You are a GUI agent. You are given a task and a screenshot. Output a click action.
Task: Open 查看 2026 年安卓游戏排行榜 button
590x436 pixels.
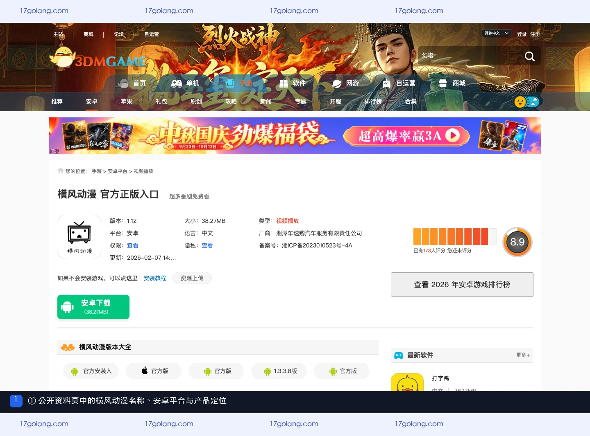pos(462,285)
